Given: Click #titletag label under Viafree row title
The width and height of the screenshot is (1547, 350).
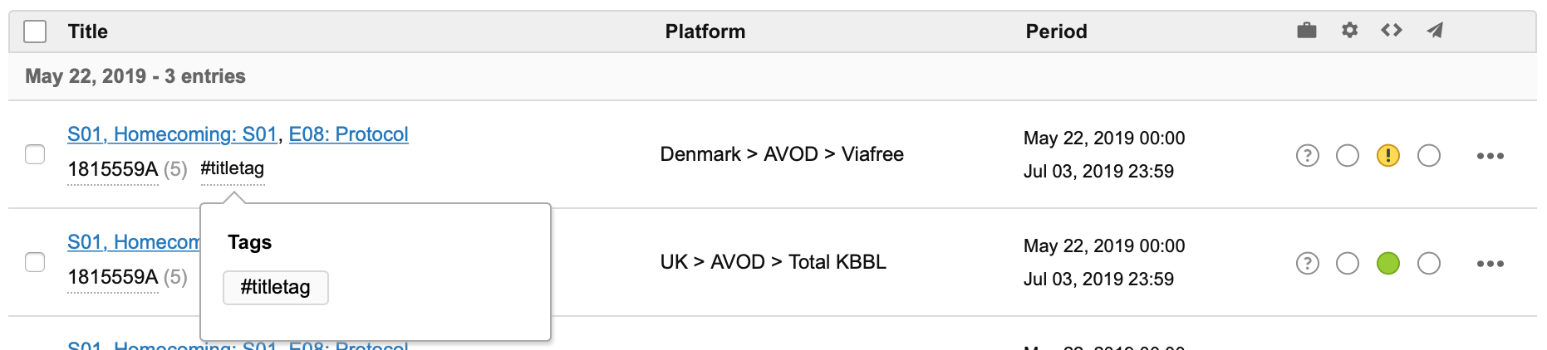Looking at the screenshot, I should tap(233, 168).
